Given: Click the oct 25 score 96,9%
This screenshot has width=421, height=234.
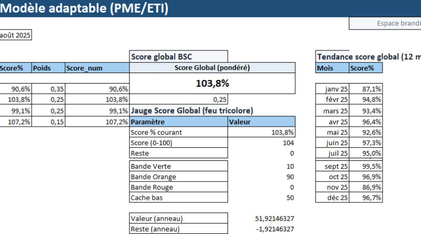Looking at the screenshot, I should [366, 177].
